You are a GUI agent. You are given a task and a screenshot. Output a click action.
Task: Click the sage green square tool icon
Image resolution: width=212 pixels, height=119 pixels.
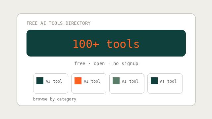[116, 81]
